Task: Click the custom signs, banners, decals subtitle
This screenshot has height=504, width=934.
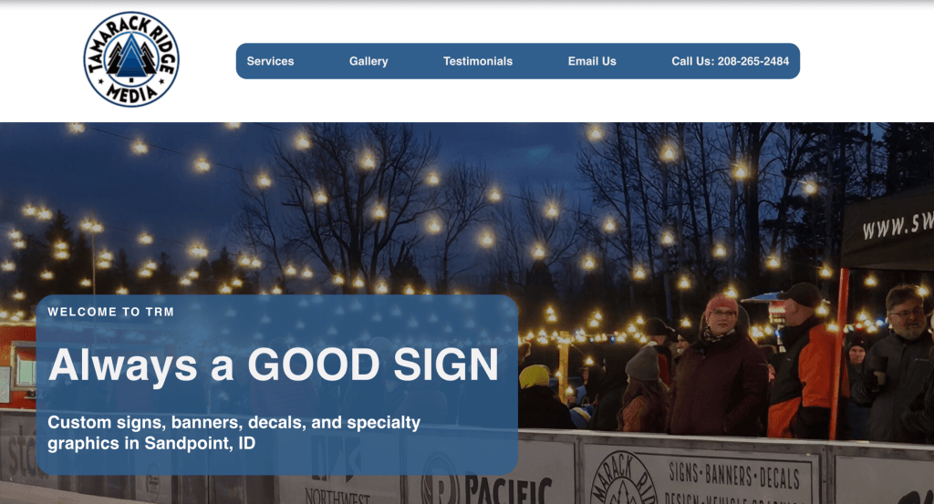Action: point(234,433)
